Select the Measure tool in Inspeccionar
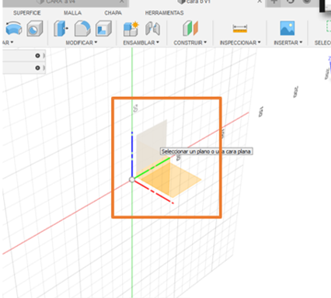The width and height of the screenshot is (331, 298). click(x=240, y=29)
